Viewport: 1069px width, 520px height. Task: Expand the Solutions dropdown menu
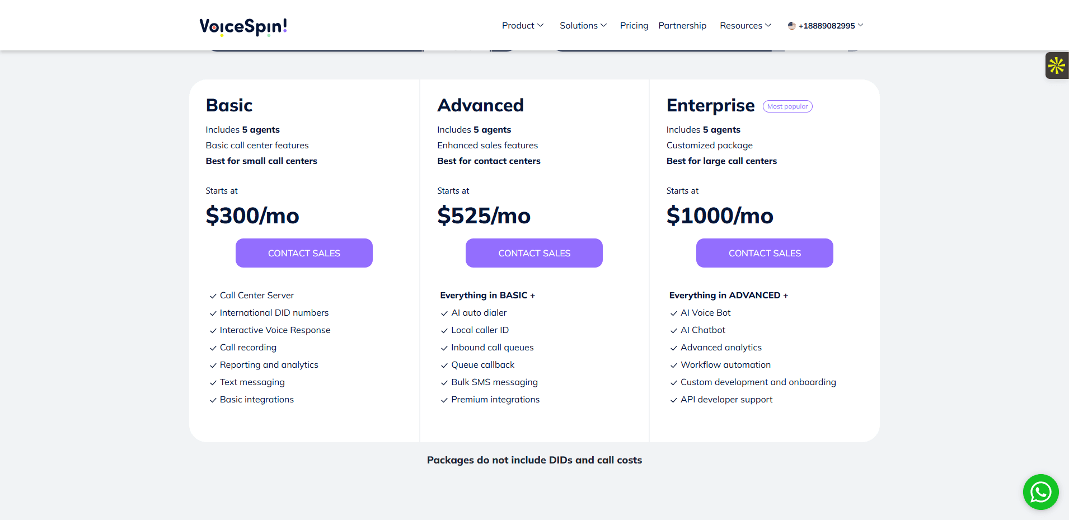click(583, 26)
